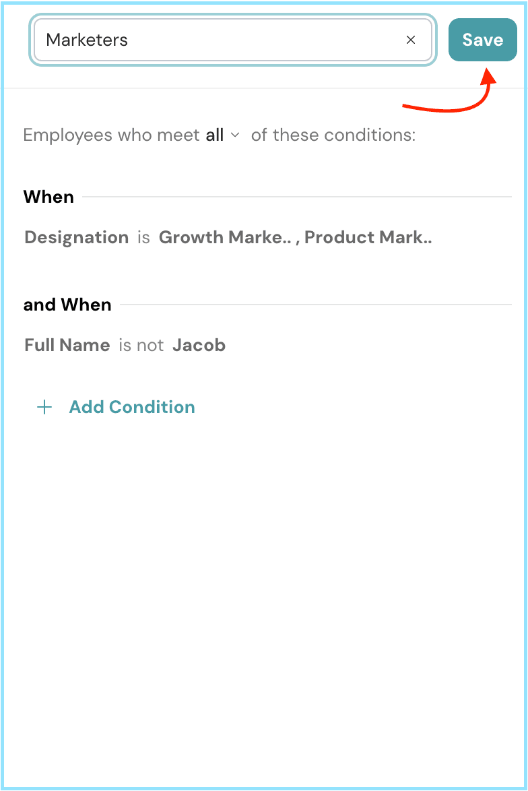528x791 pixels.
Task: Clear the Marketers name with the X icon
Action: (x=411, y=40)
